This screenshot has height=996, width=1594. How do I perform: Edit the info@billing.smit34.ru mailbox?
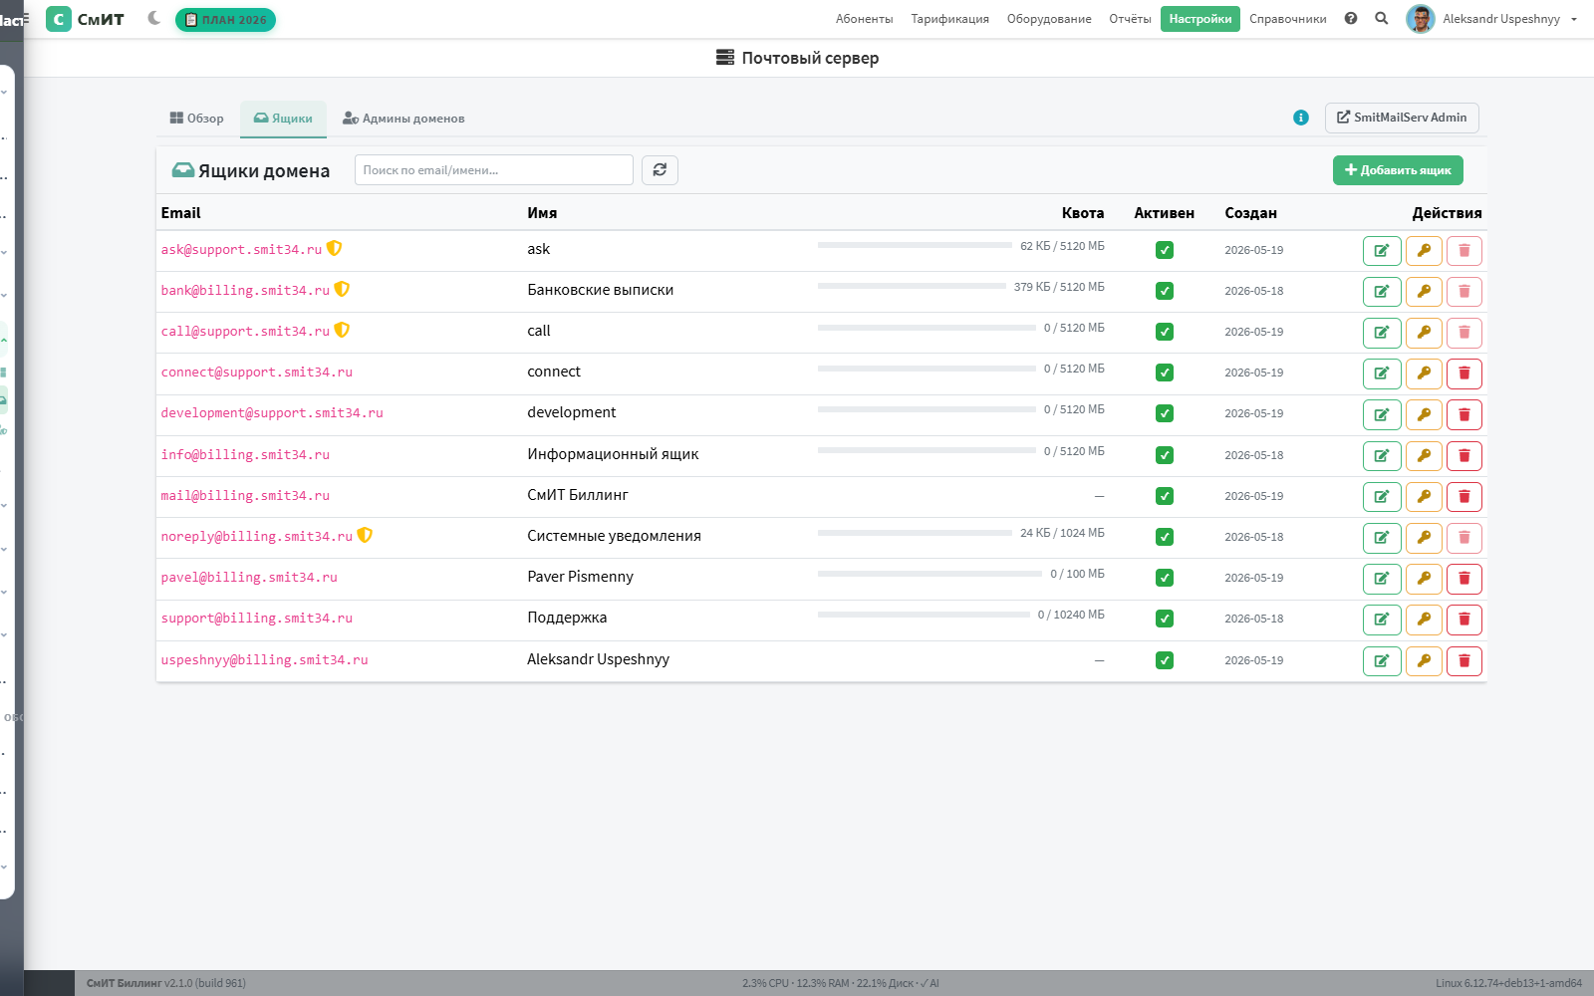pos(1382,456)
